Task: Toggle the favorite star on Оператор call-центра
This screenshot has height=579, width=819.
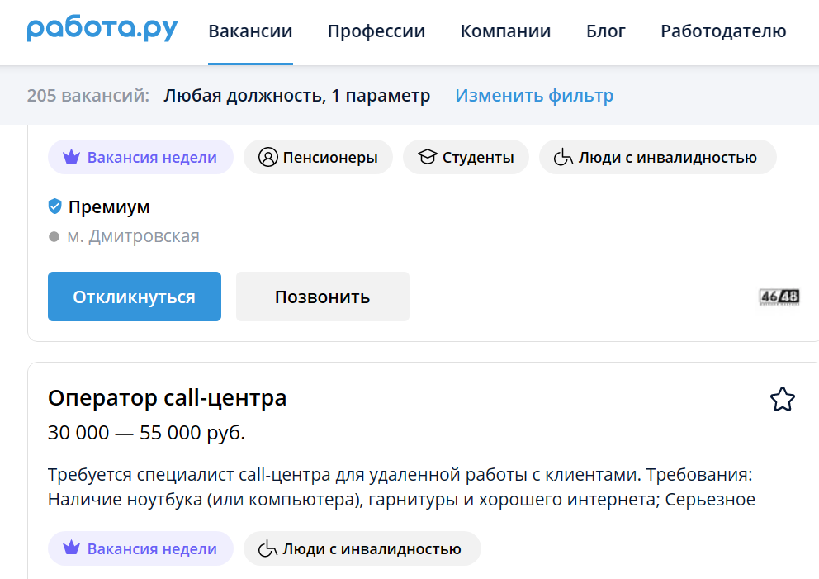Action: (x=783, y=400)
